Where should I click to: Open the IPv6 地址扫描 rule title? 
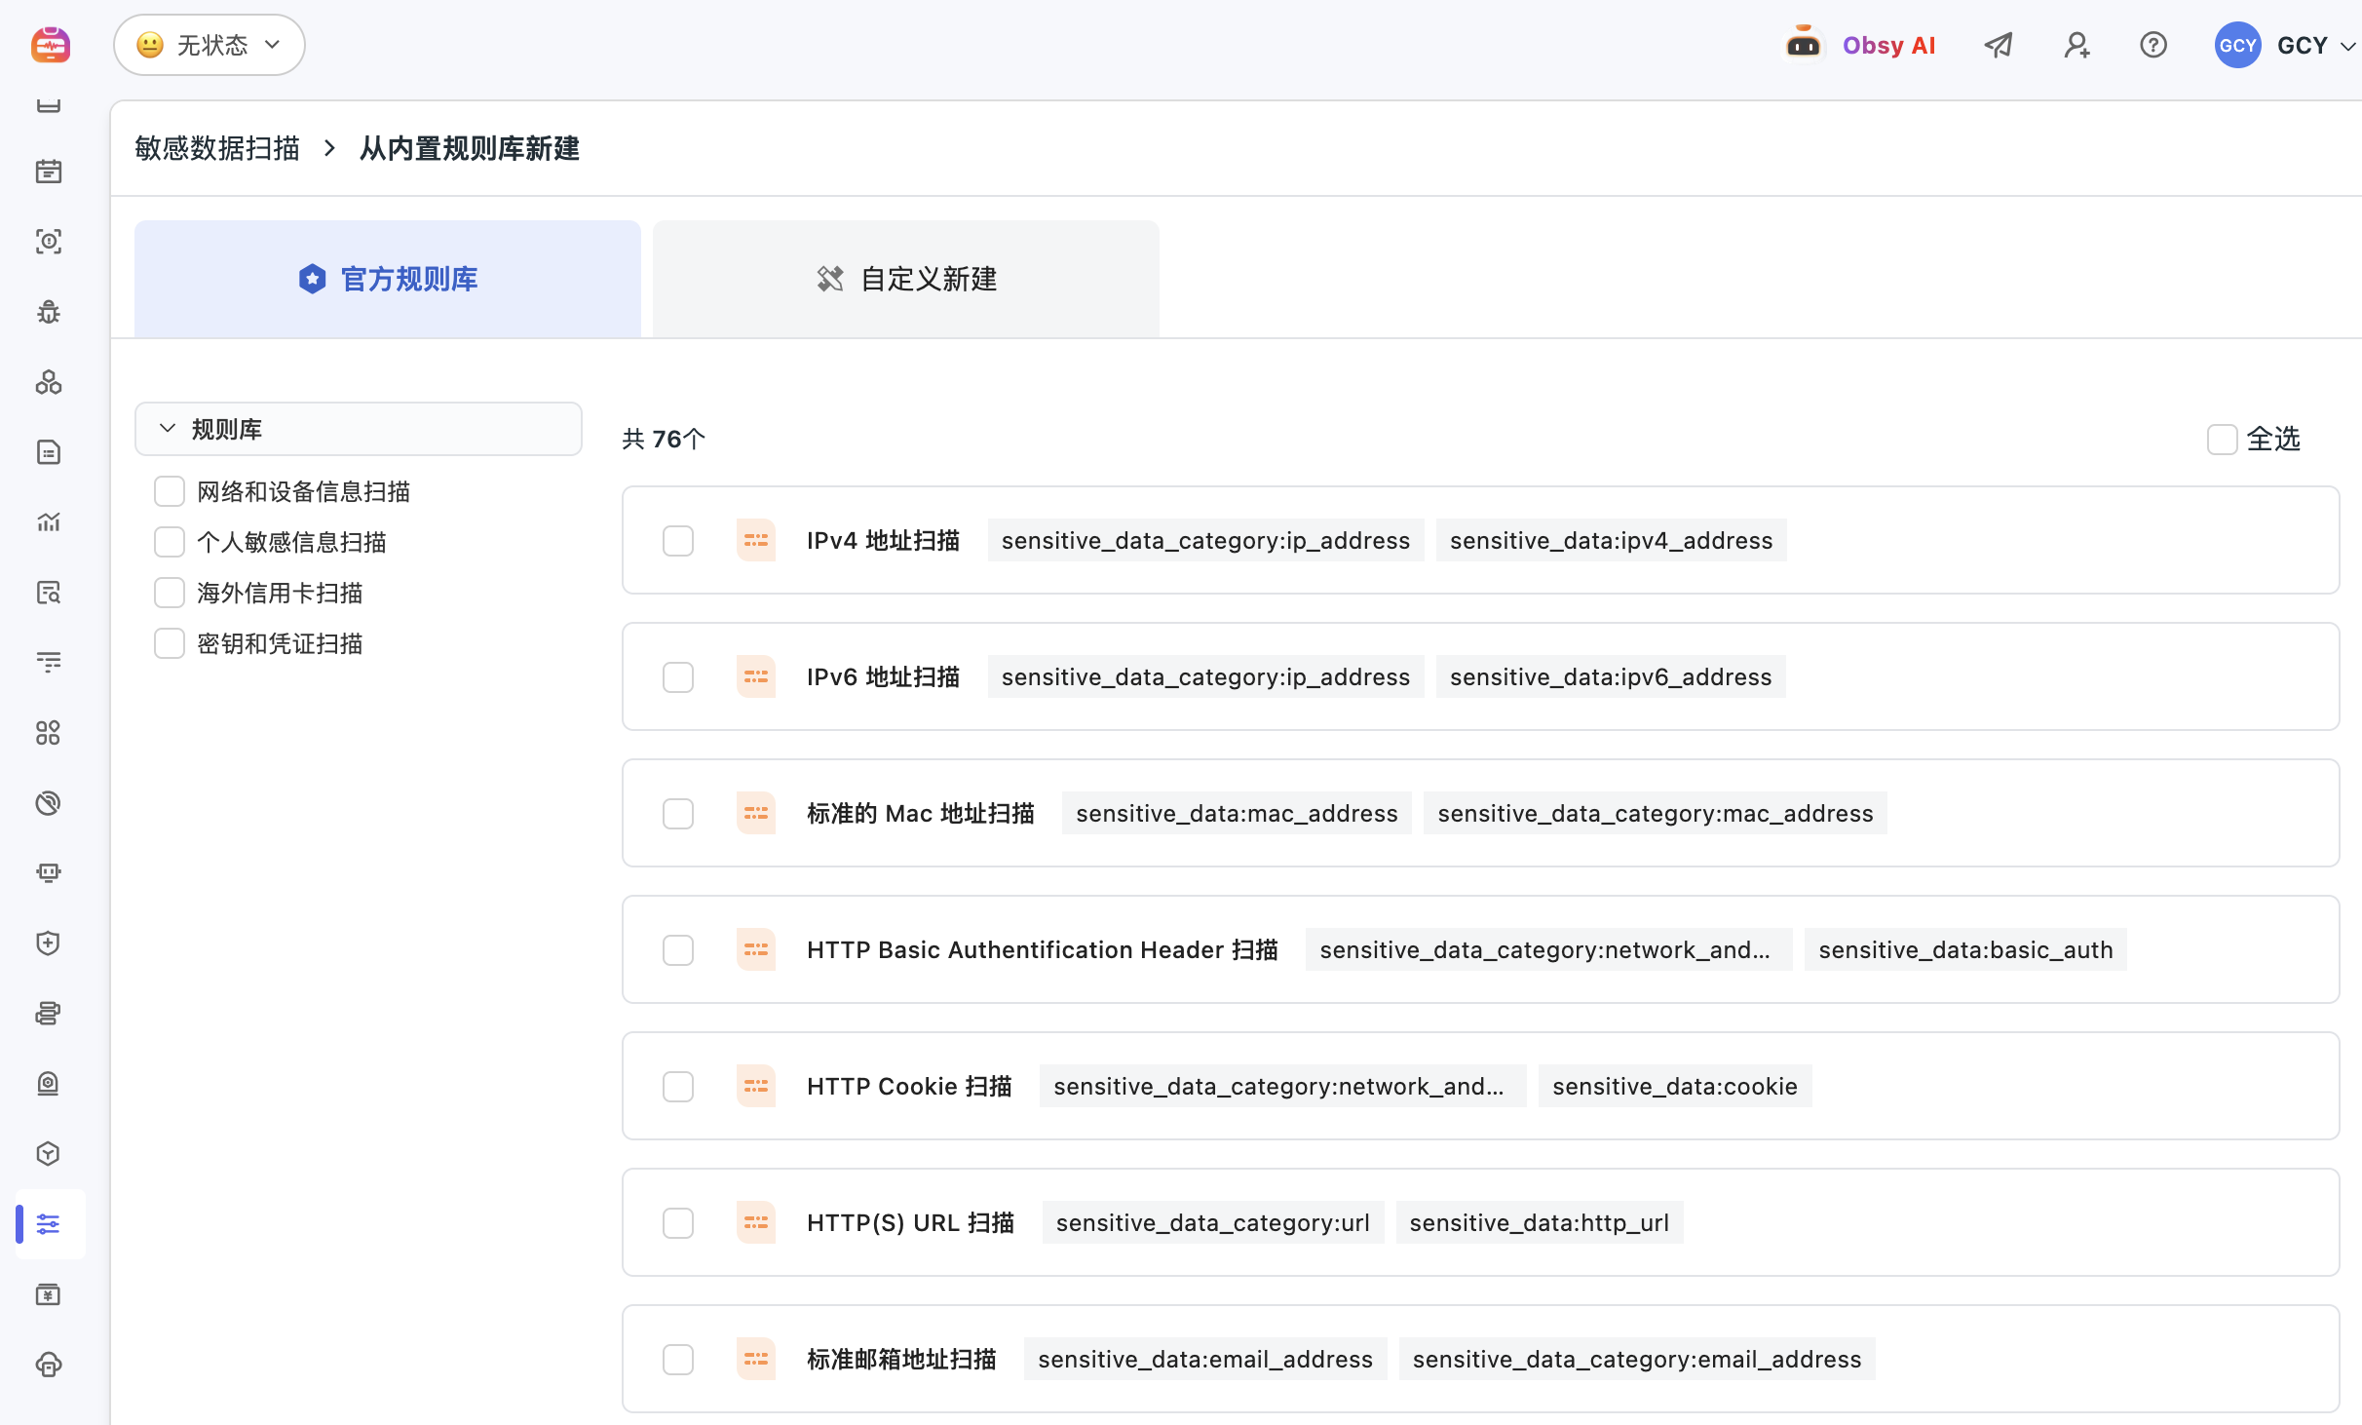(x=883, y=676)
